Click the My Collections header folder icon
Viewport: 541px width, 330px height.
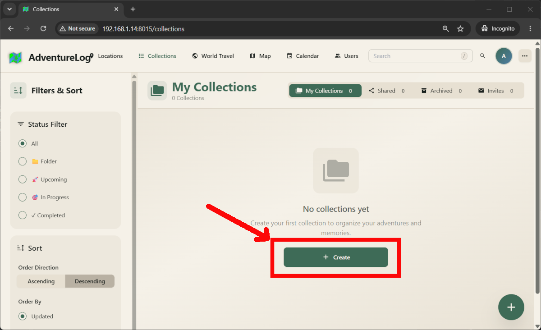(x=157, y=91)
